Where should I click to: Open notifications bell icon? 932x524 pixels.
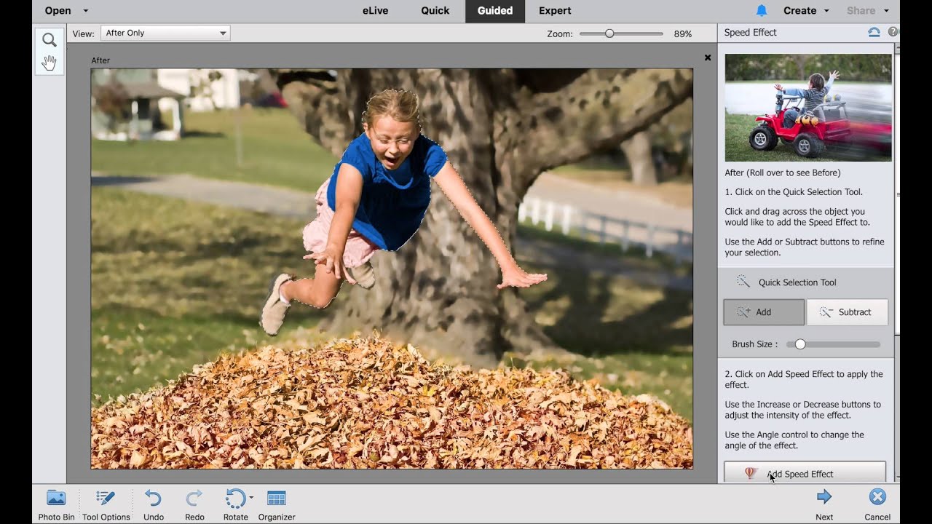pos(762,10)
